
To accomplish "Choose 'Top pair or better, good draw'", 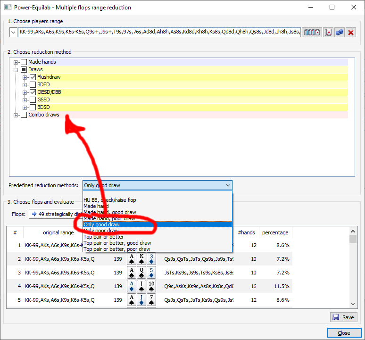I will [158, 243].
